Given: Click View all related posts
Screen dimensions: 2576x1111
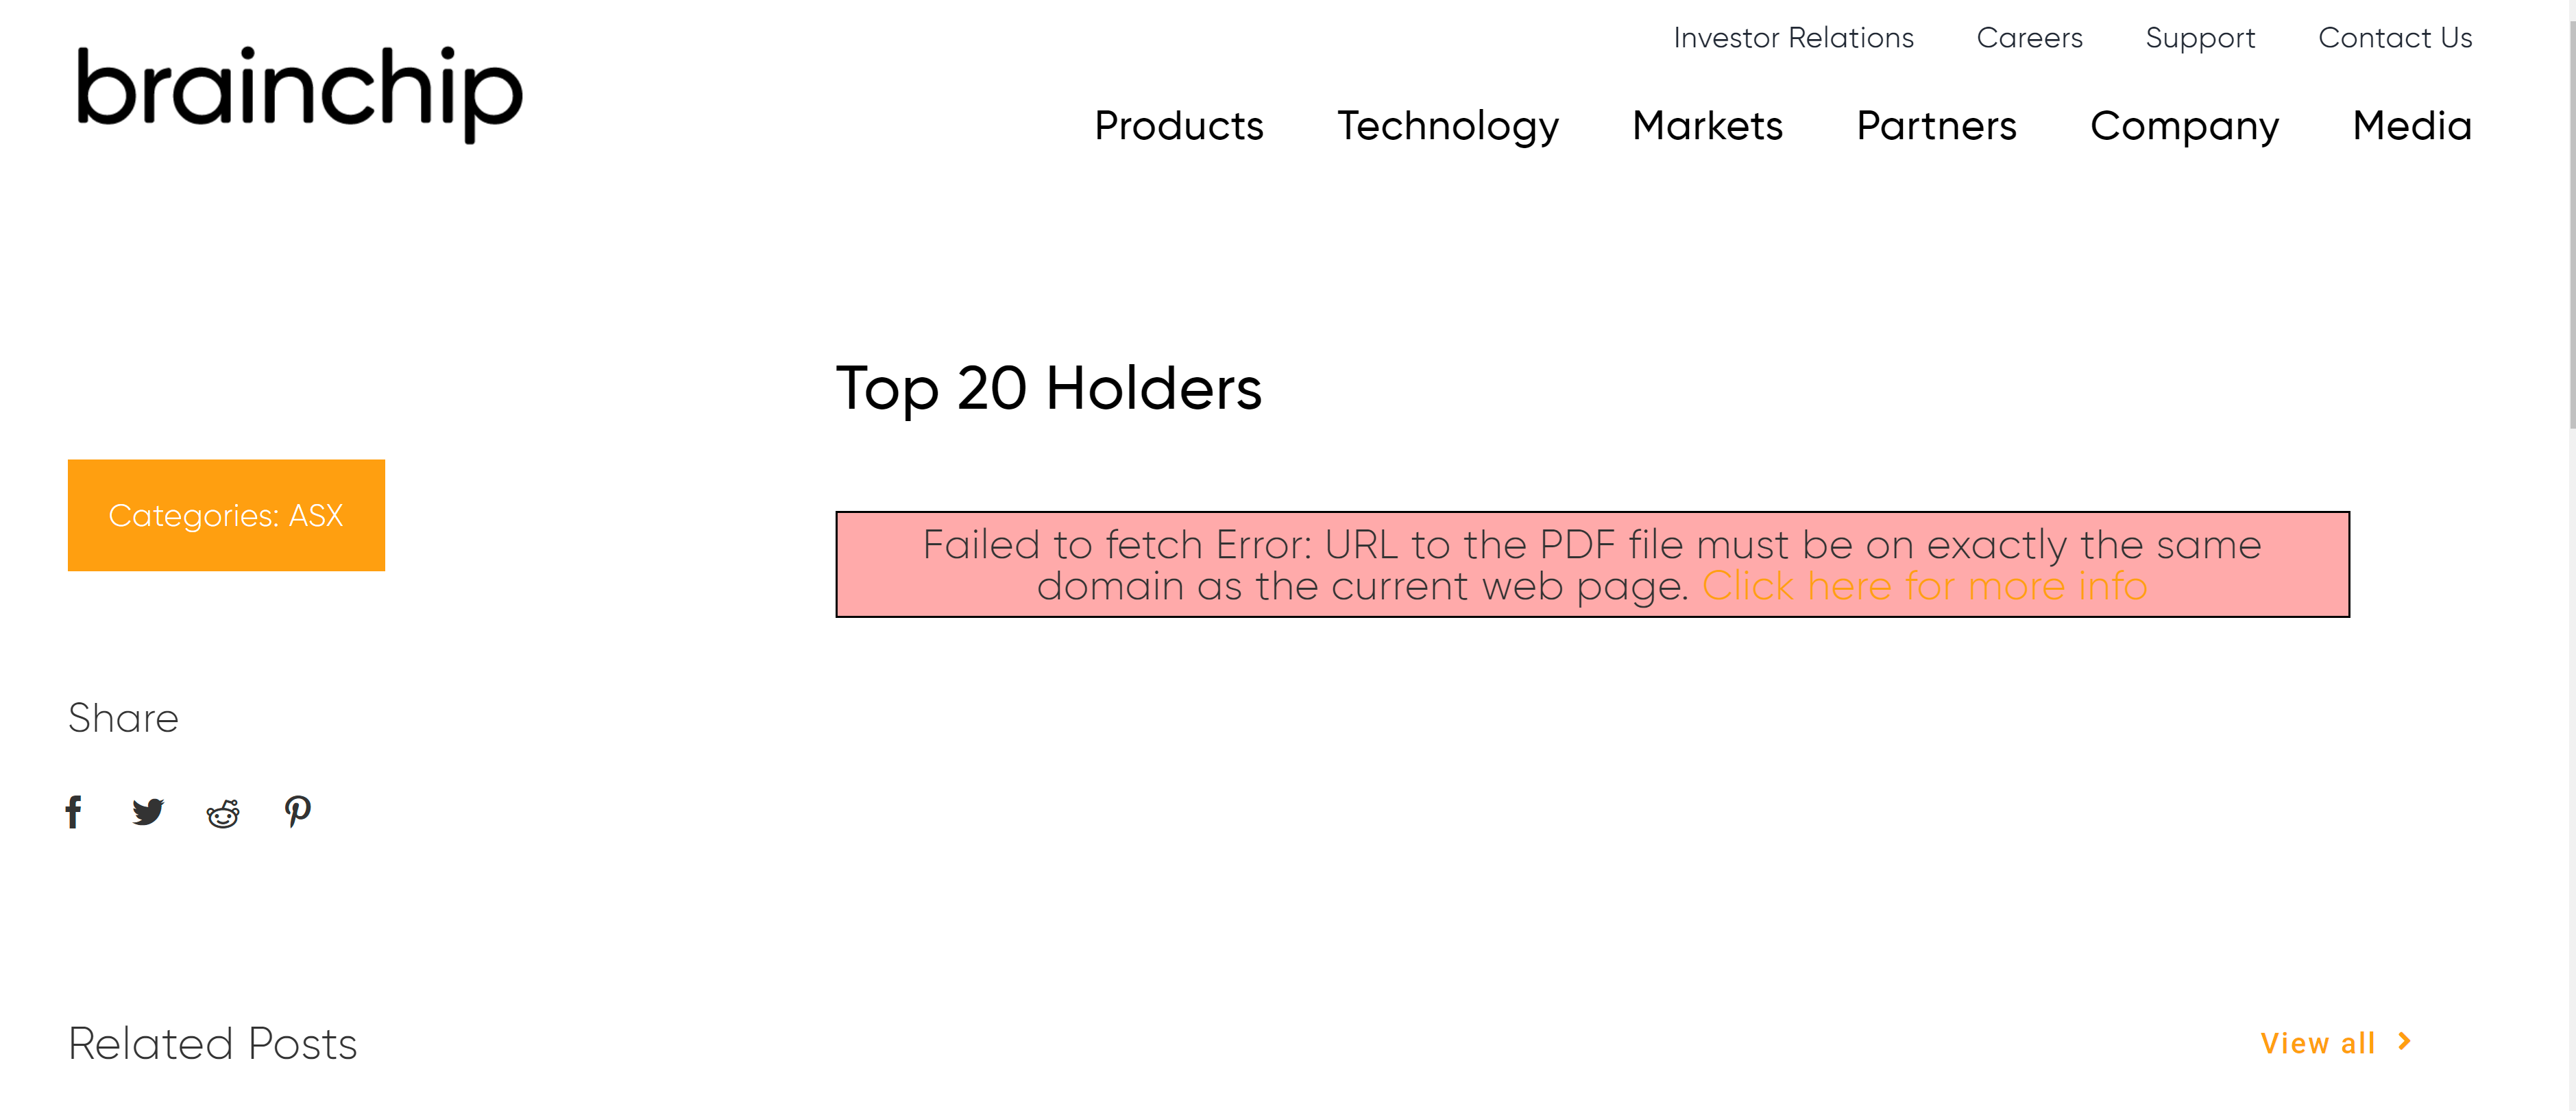Looking at the screenshot, I should coord(2317,1043).
